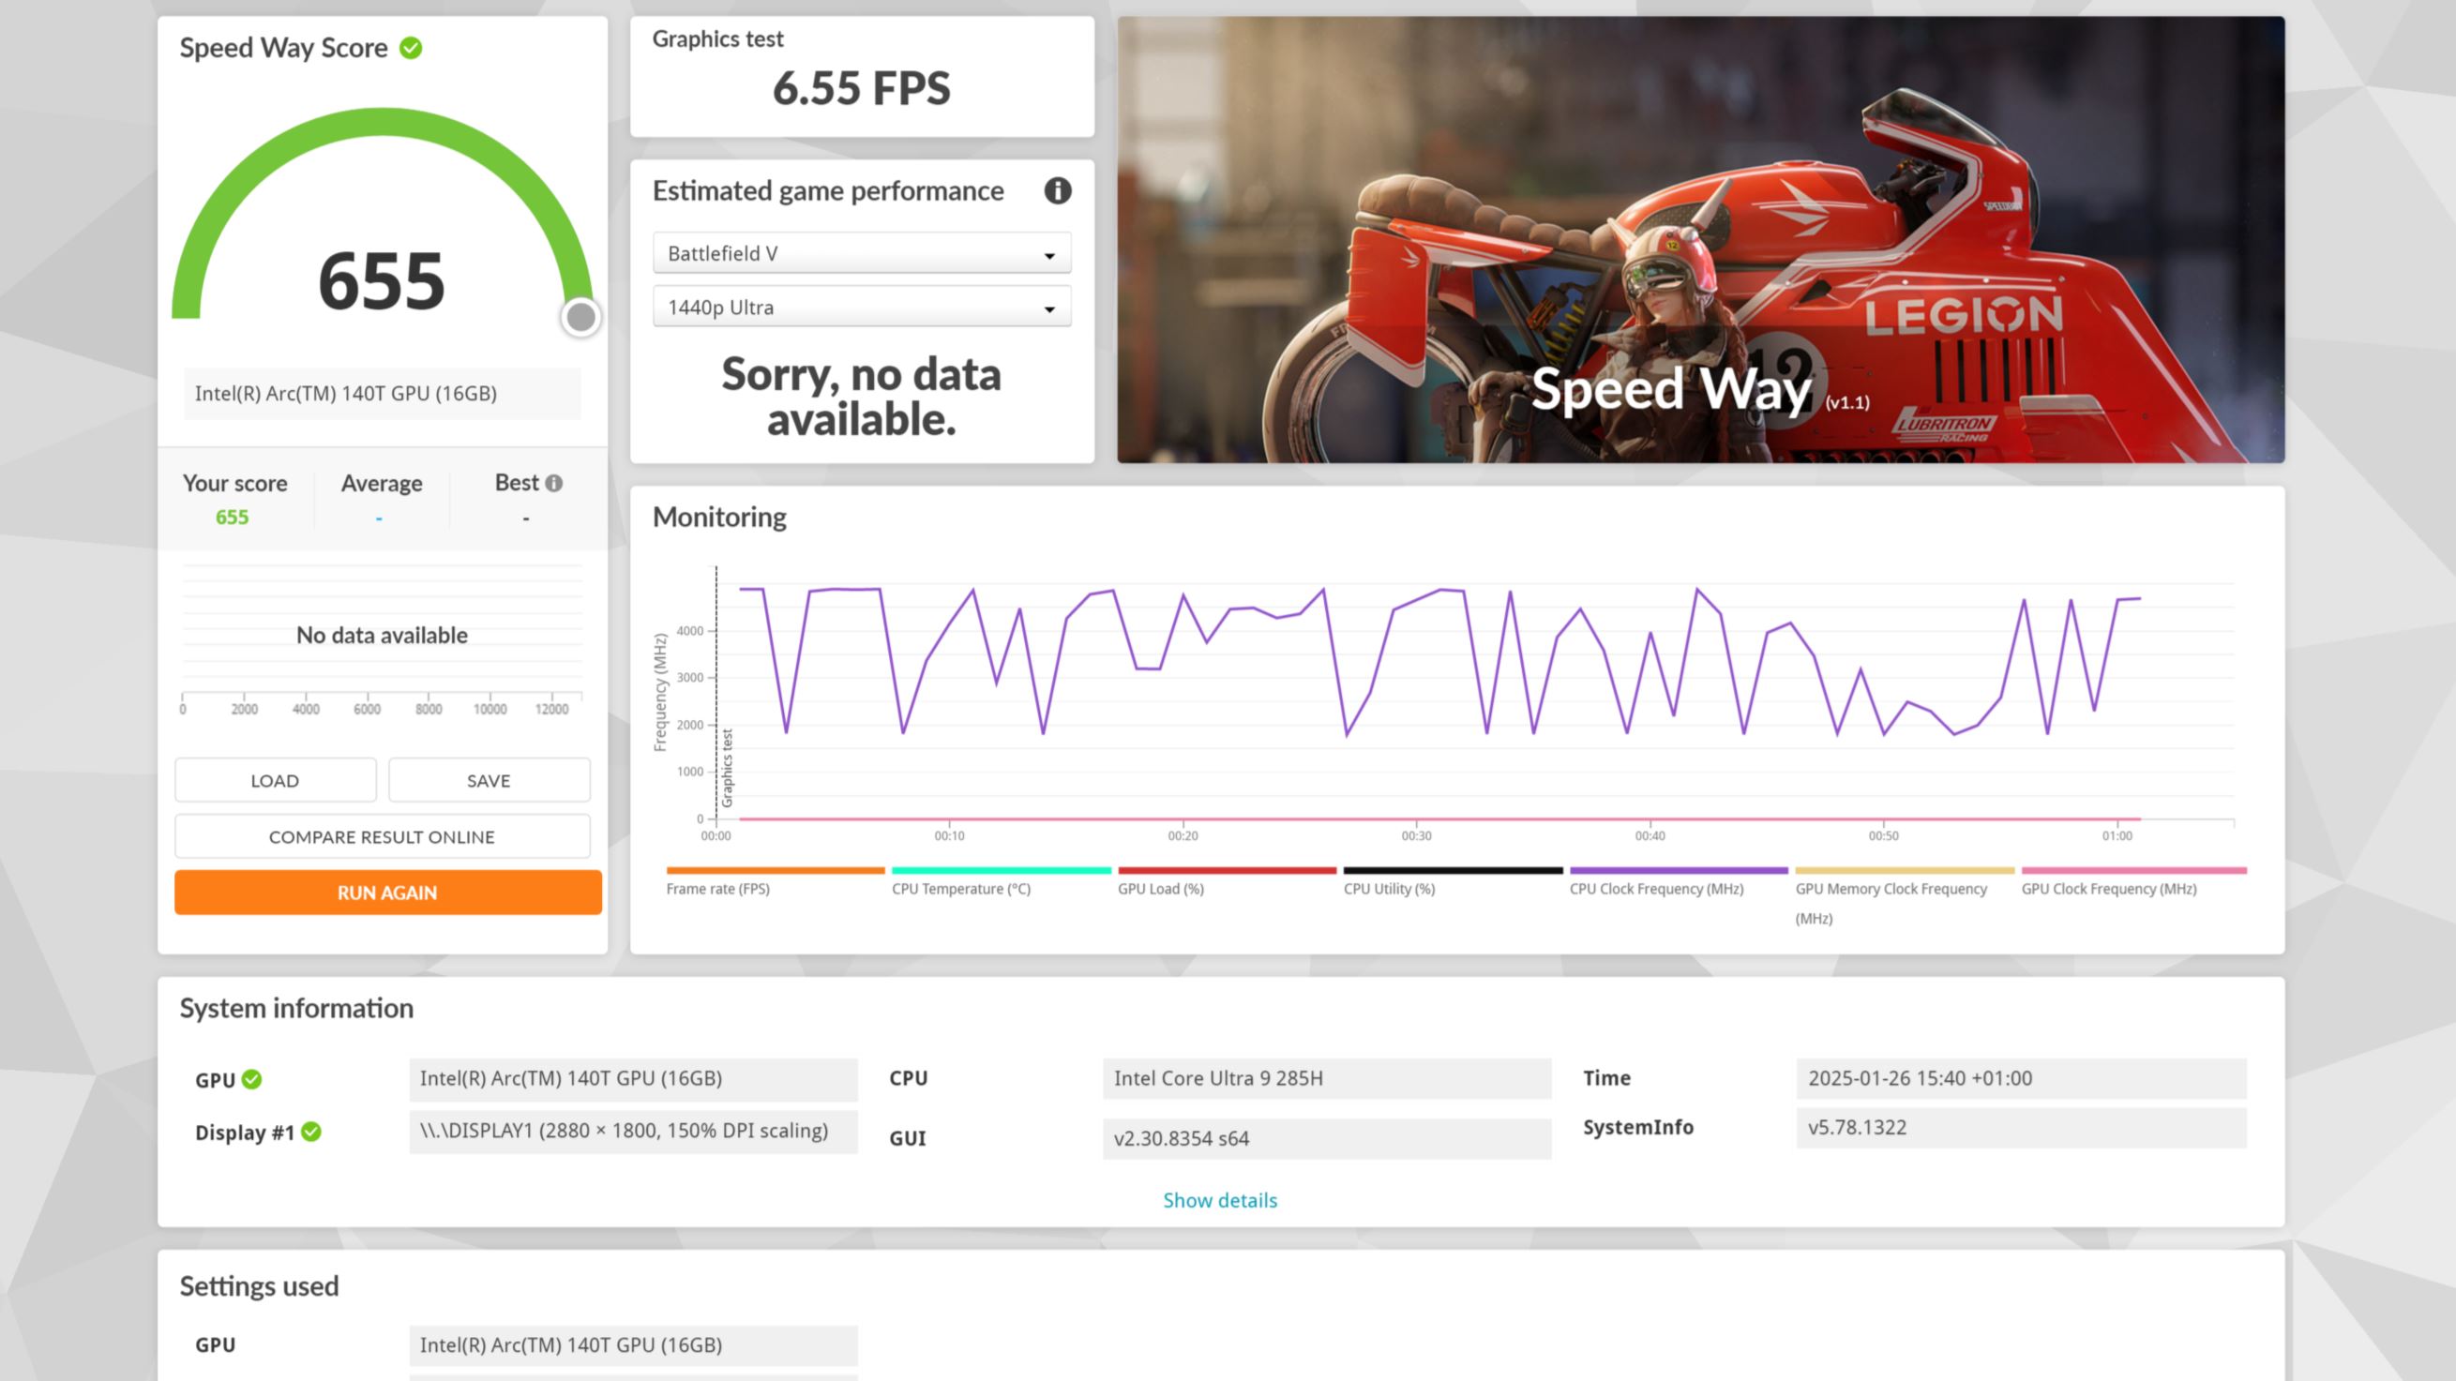
Task: Open the 1440p Ultra resolution dropdown
Action: tap(862, 307)
